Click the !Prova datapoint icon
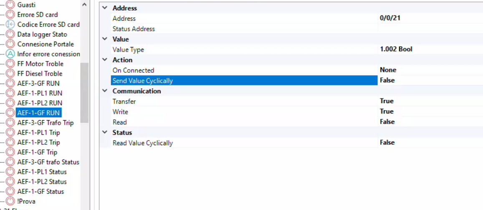 click(x=10, y=201)
